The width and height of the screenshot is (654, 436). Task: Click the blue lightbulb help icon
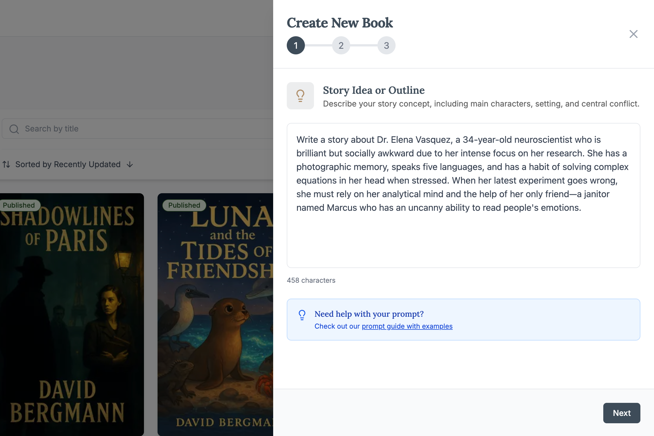click(302, 315)
